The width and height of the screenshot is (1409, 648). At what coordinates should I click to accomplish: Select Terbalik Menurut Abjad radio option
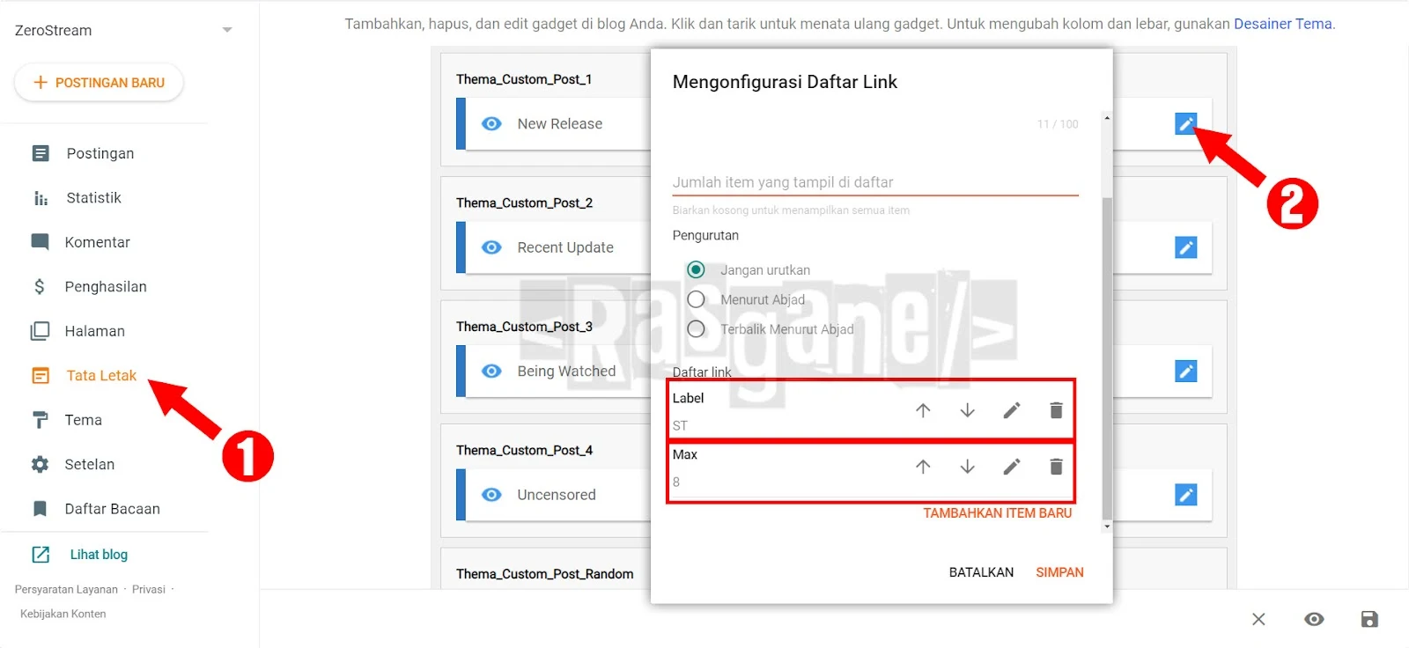coord(696,329)
